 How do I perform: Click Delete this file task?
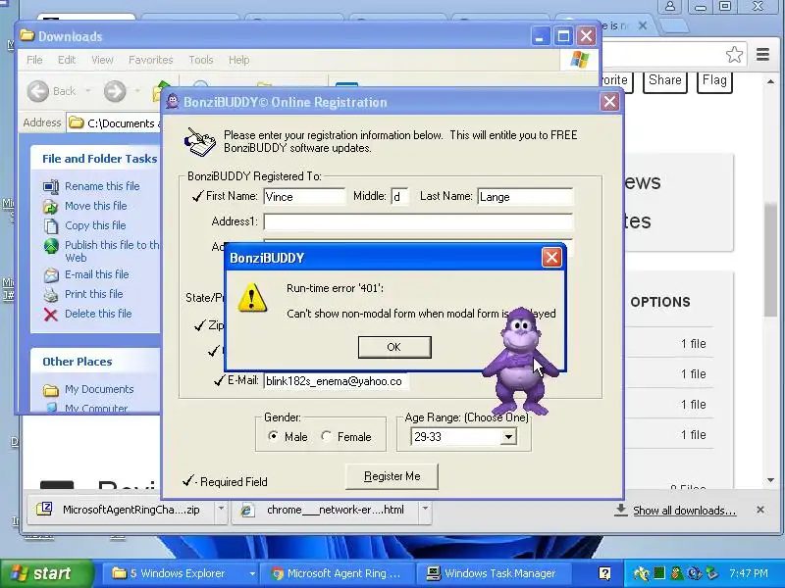(x=98, y=314)
